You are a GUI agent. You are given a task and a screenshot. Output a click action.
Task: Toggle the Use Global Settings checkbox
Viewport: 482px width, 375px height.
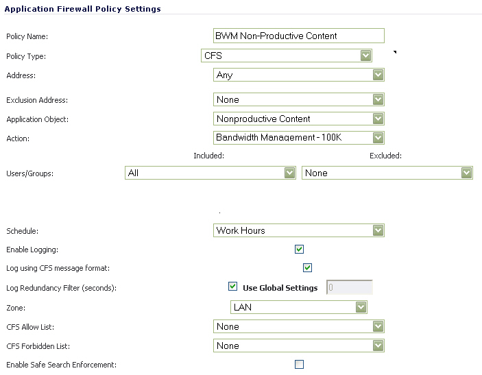[x=232, y=287]
